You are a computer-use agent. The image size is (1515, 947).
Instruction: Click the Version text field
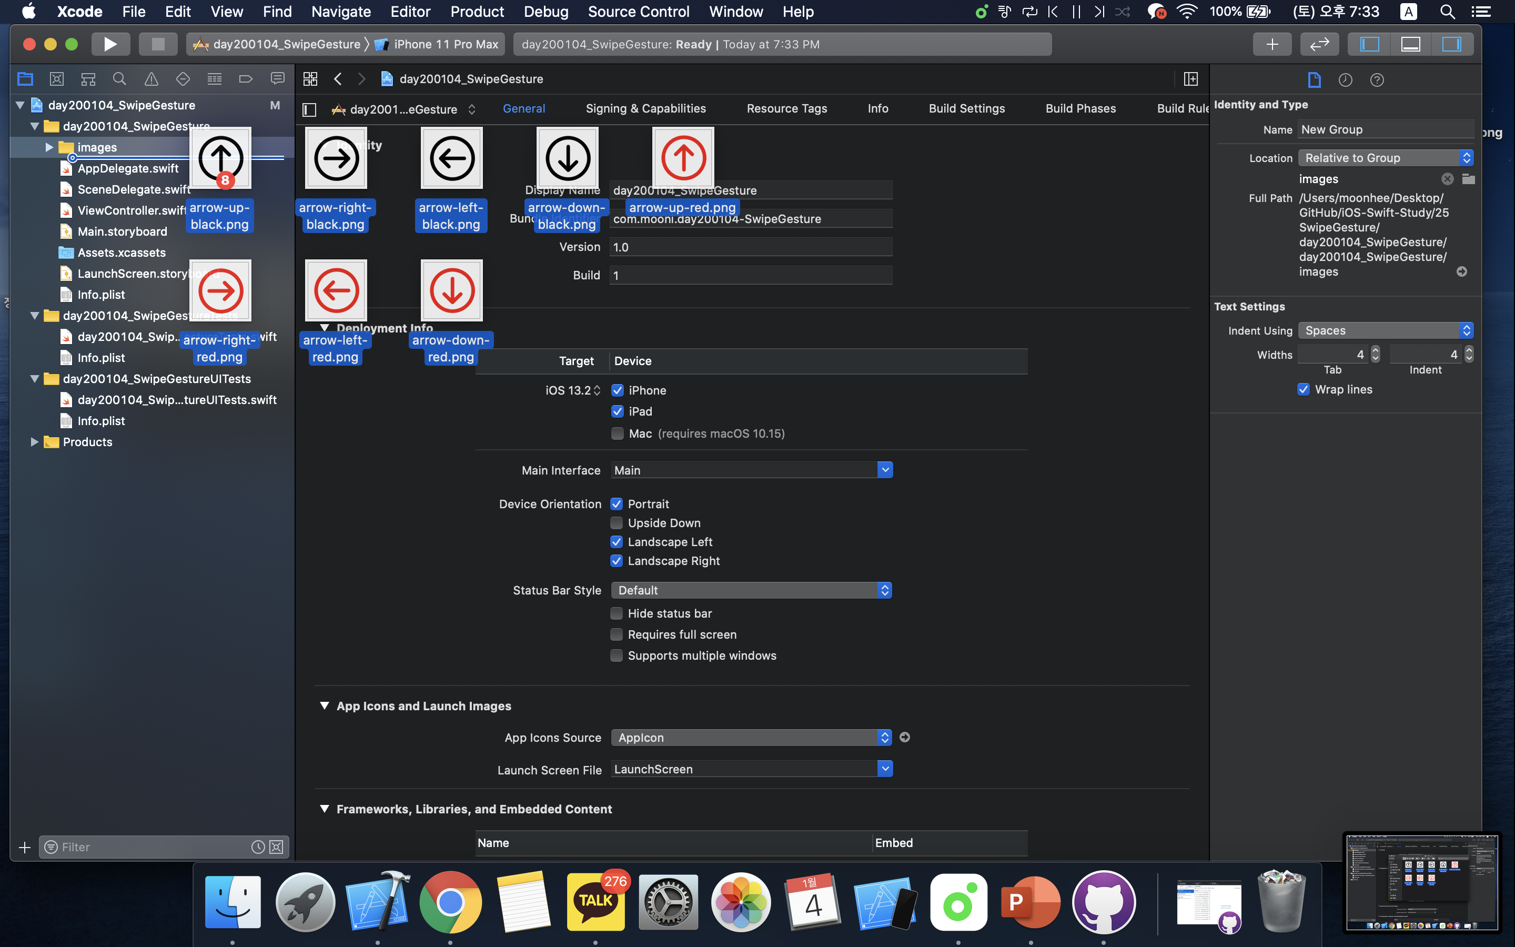tap(750, 247)
